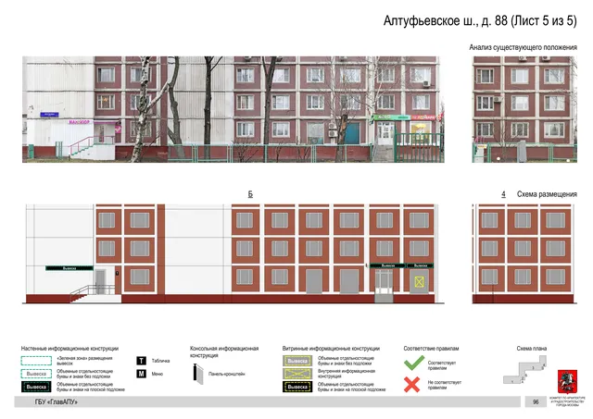Click the «Панель-кронштейн» bracket panel icon
Screen dimensions: 593x419
(x=198, y=374)
